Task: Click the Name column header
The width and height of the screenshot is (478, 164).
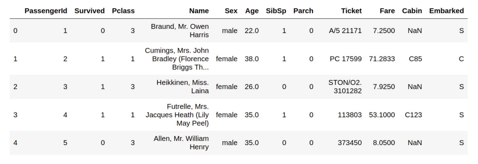Action: pyautogui.click(x=199, y=11)
